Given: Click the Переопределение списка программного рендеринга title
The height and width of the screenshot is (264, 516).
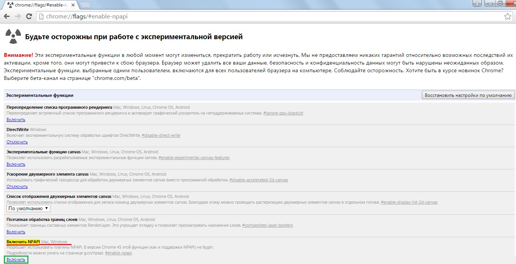Looking at the screenshot, I should (x=59, y=107).
